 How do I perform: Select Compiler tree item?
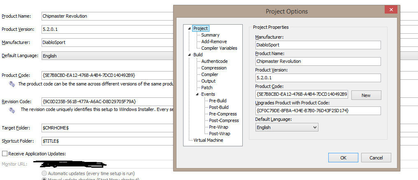[209, 74]
